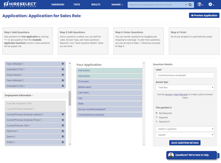221x163 pixels.
Task: Open the Answer type Text Box dropdown
Action: click(x=185, y=88)
